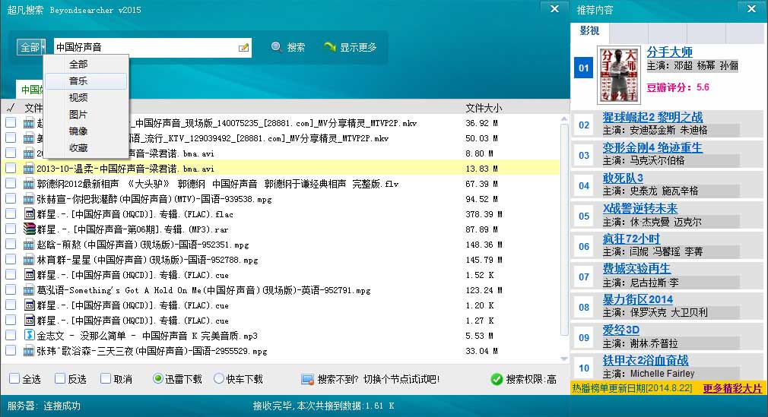Click the edit icon inside search box
Viewport: 768px width, 417px height.
[x=243, y=48]
